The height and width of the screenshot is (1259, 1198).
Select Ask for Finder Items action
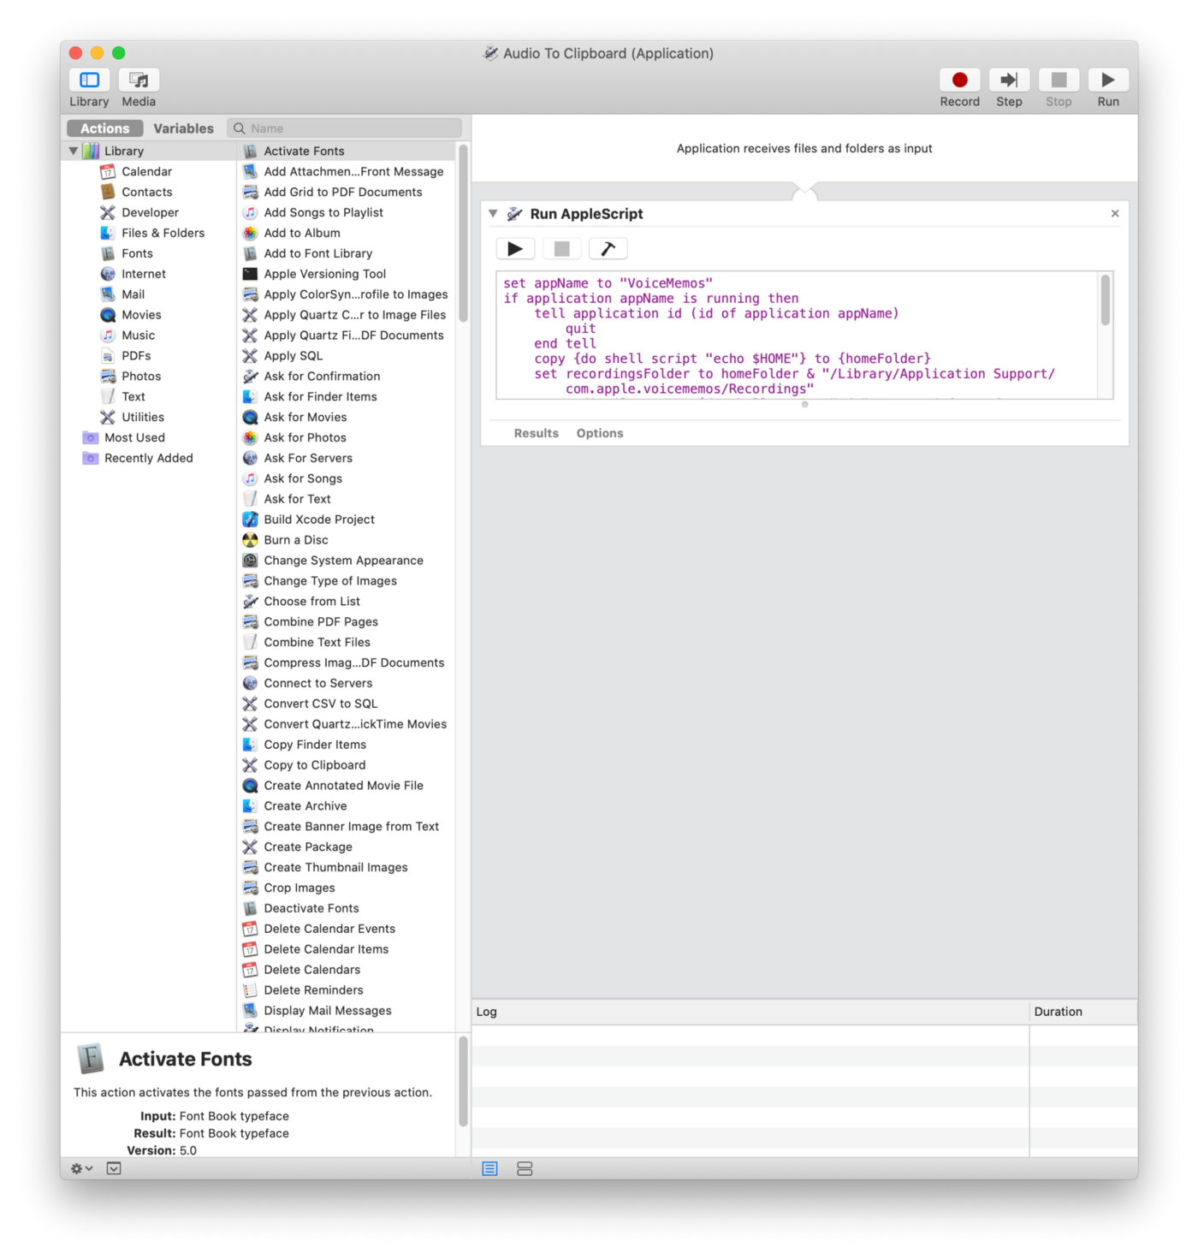(346, 397)
